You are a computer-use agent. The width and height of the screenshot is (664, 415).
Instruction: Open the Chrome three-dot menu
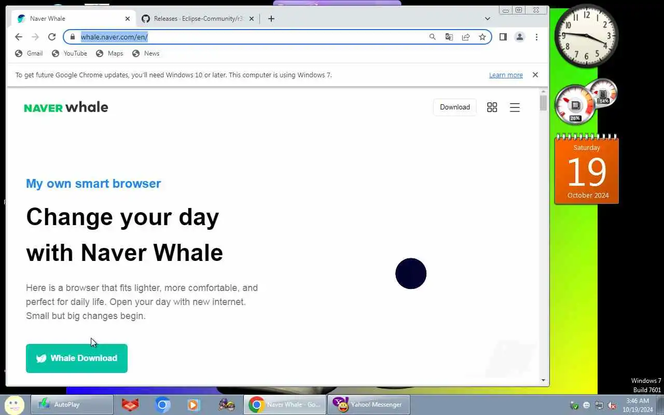[x=536, y=37]
